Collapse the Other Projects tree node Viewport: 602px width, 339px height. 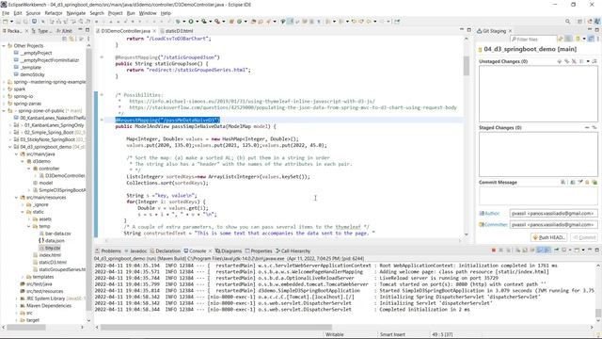coord(4,46)
